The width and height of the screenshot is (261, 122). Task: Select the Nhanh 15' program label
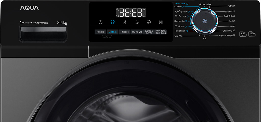pos(230,12)
